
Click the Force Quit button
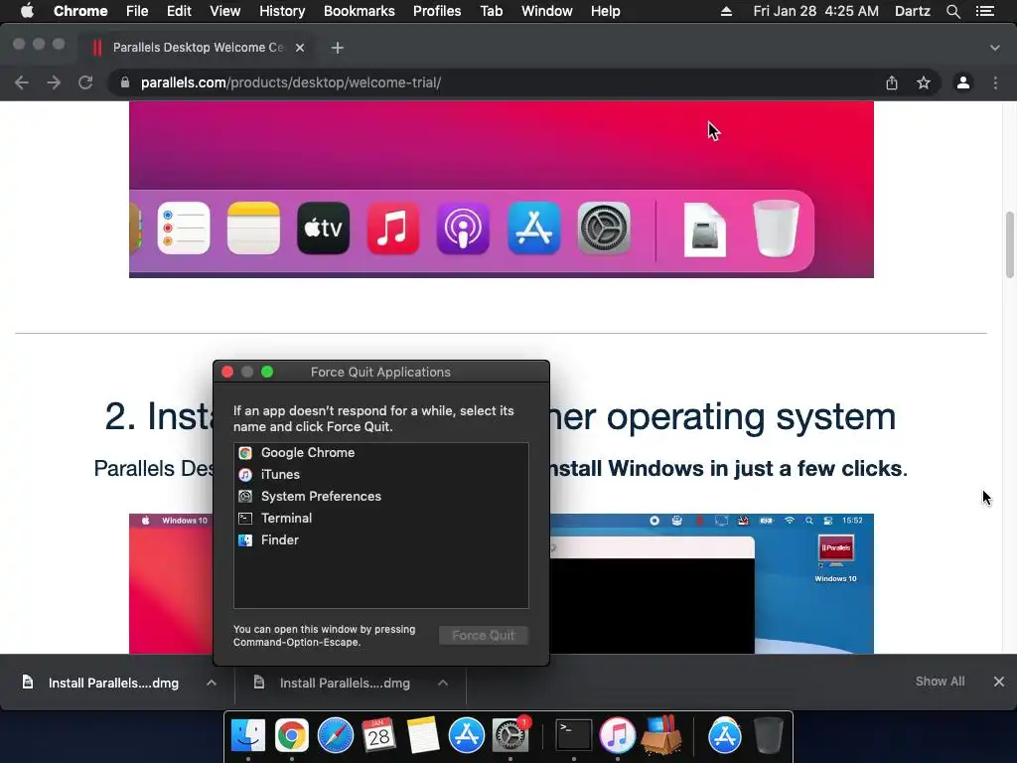[484, 635]
